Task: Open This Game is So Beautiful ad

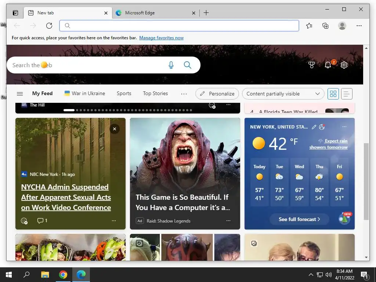Action: [x=183, y=202]
